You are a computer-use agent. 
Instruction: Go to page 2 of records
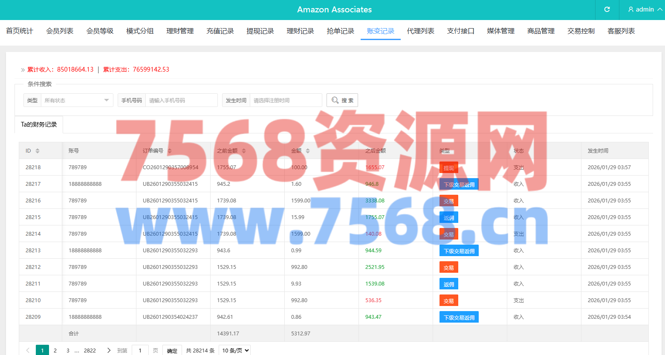[x=55, y=350]
